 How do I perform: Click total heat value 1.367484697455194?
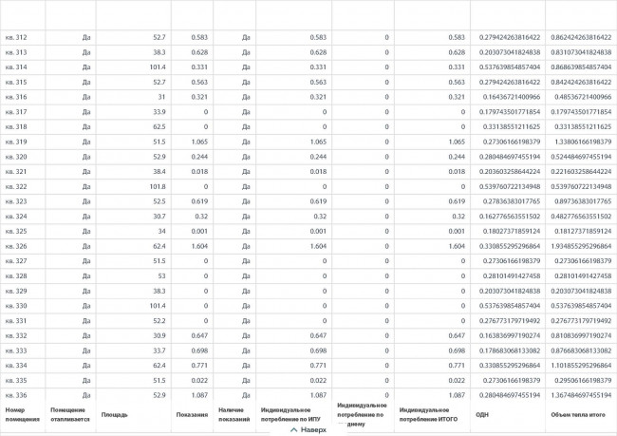click(x=581, y=395)
